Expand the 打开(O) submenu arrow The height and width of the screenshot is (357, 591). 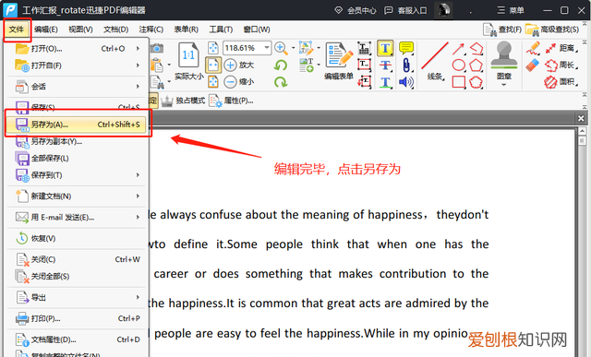[x=138, y=49]
